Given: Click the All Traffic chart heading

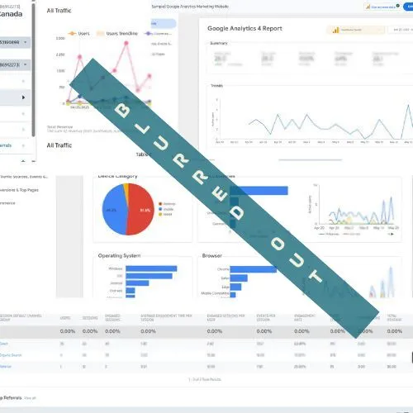Looking at the screenshot, I should pos(59,11).
